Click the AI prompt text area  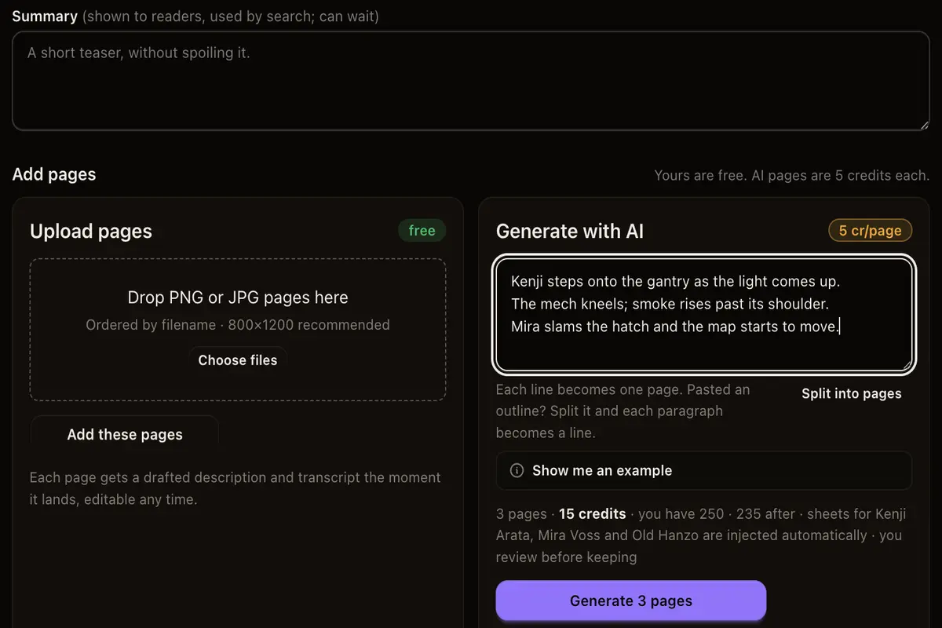click(x=704, y=314)
